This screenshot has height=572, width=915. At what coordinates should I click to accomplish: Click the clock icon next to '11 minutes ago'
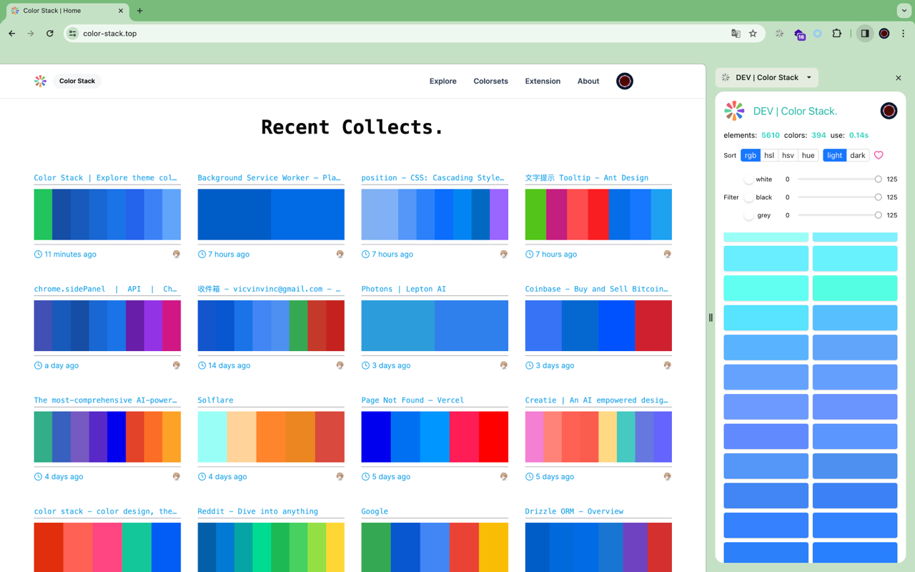(x=36, y=254)
